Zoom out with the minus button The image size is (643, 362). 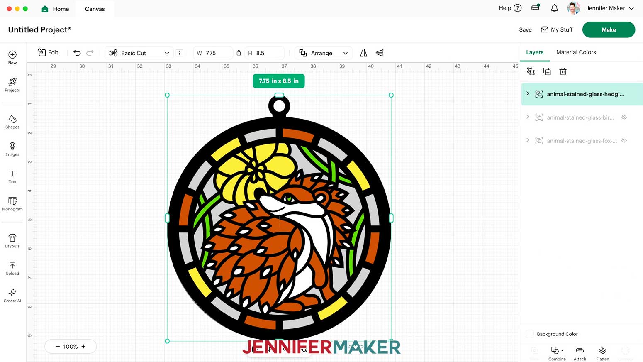pyautogui.click(x=58, y=346)
